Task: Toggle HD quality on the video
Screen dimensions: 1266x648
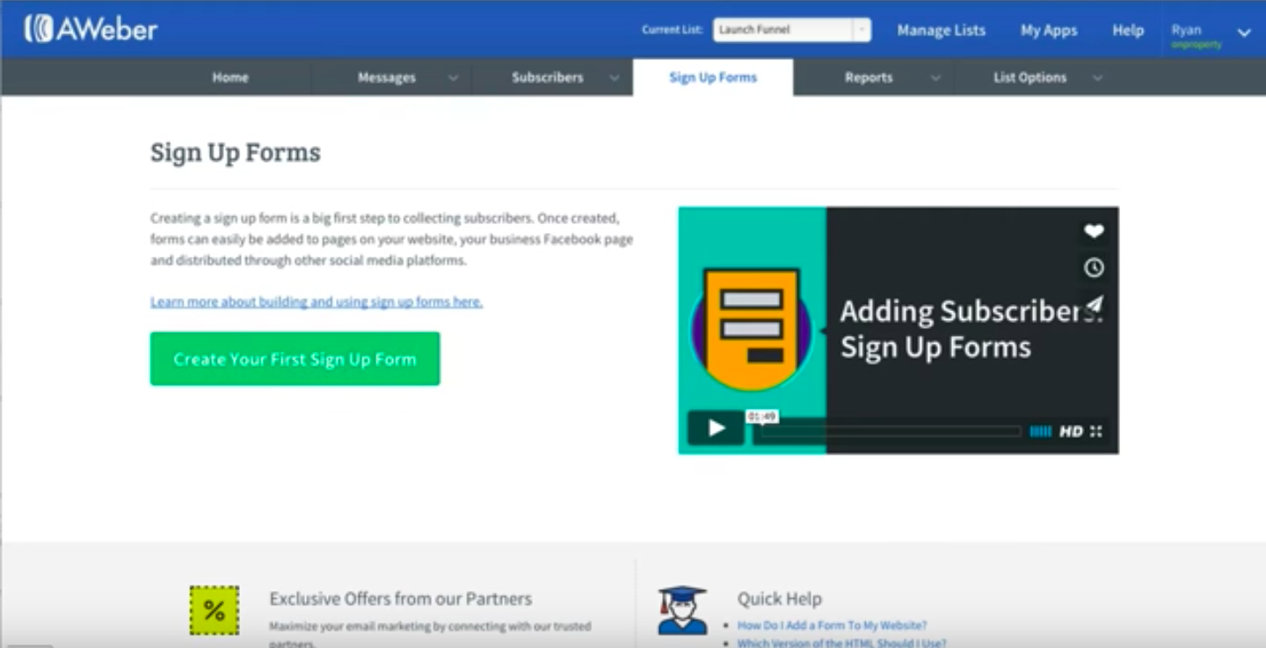Action: pos(1071,431)
